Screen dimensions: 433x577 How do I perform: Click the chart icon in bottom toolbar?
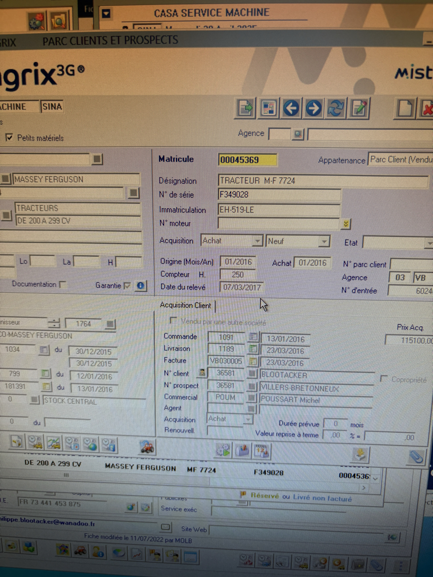tap(137, 554)
